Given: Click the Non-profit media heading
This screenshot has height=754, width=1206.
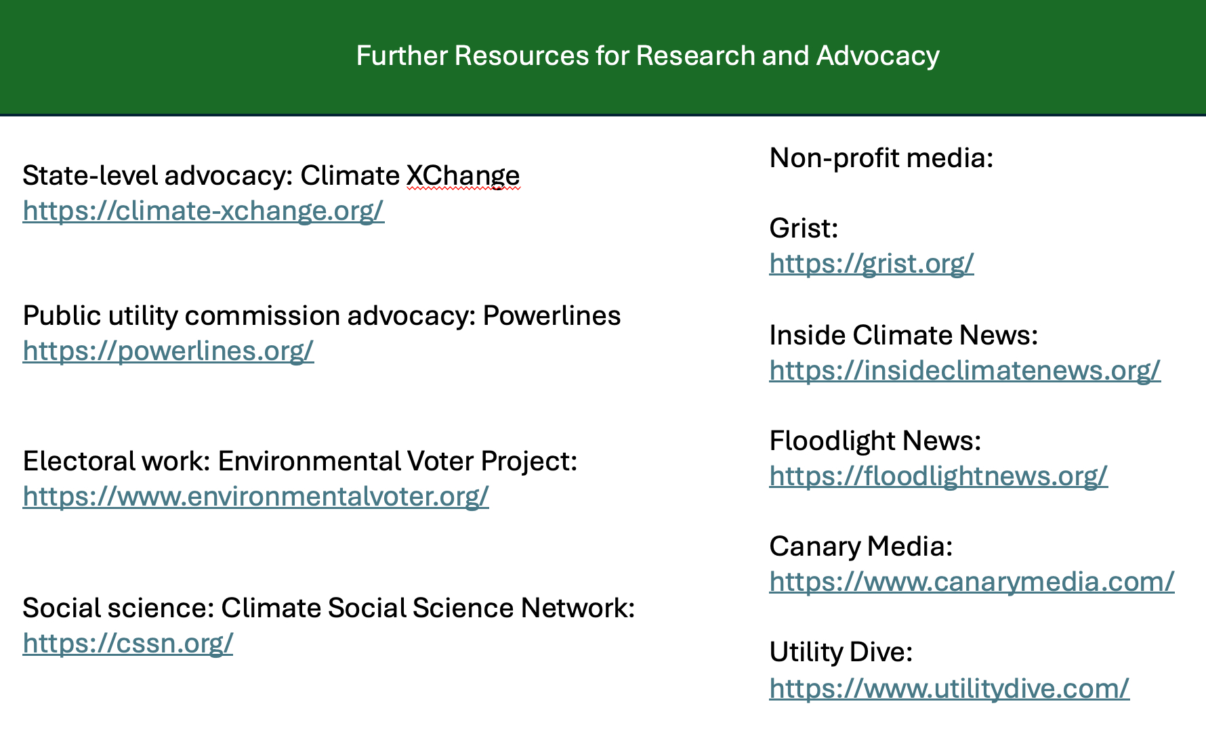Looking at the screenshot, I should tap(881, 158).
